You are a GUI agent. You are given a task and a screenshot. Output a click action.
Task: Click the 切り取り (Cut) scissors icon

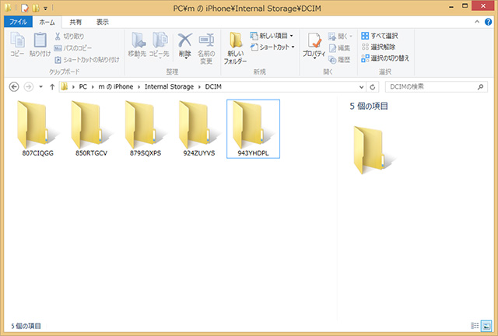(x=58, y=37)
